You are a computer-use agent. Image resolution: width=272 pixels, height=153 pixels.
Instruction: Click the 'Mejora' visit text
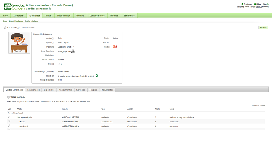(x=22, y=122)
